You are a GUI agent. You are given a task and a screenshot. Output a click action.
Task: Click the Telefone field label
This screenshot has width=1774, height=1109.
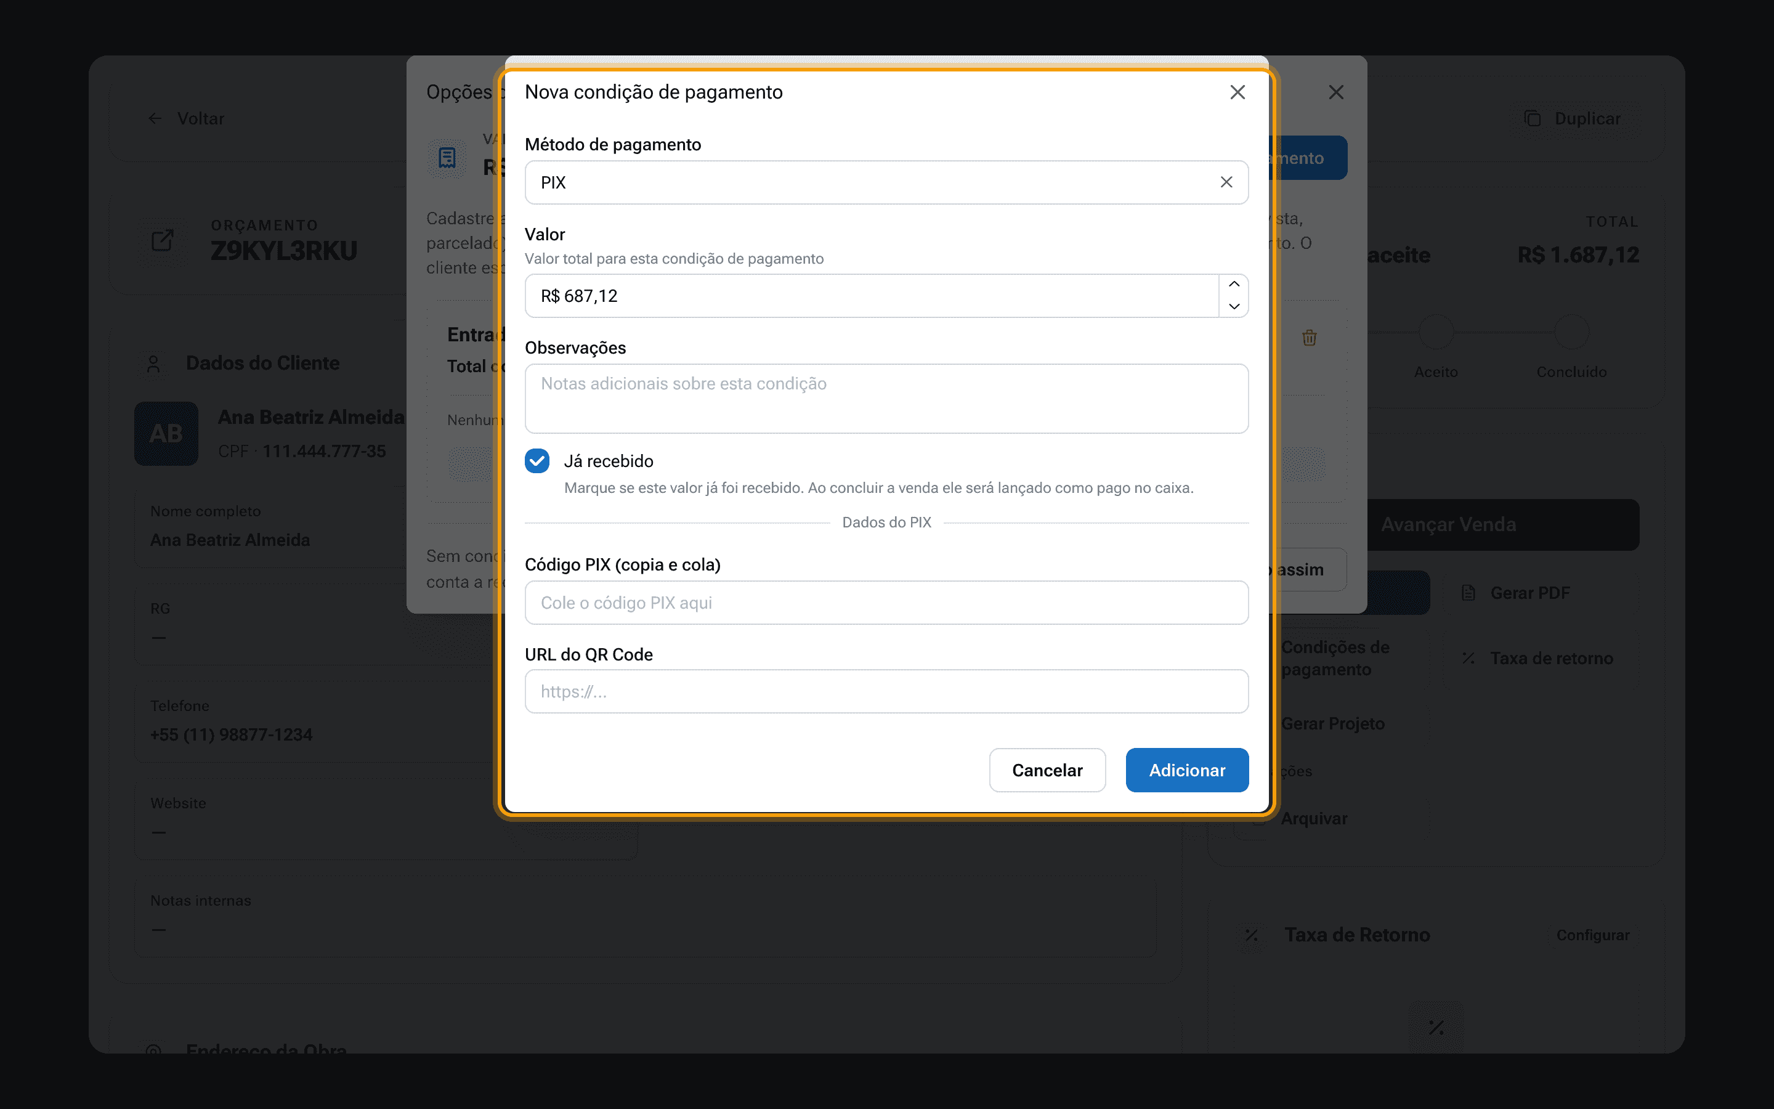coord(180,705)
